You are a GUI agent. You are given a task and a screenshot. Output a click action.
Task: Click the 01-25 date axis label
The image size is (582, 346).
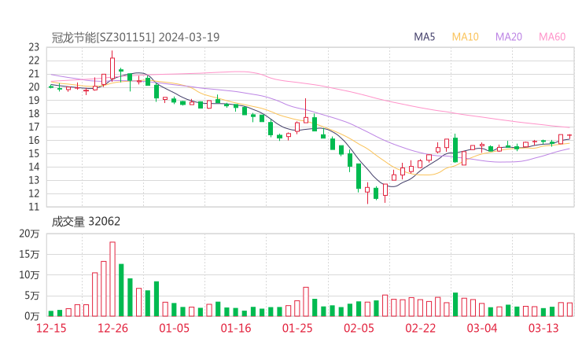tap(297, 328)
